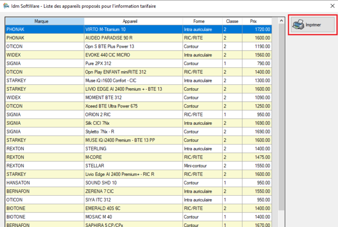This screenshot has height=227, width=338.
Task: Click the 1090.00 price cell
Action: 257,97
